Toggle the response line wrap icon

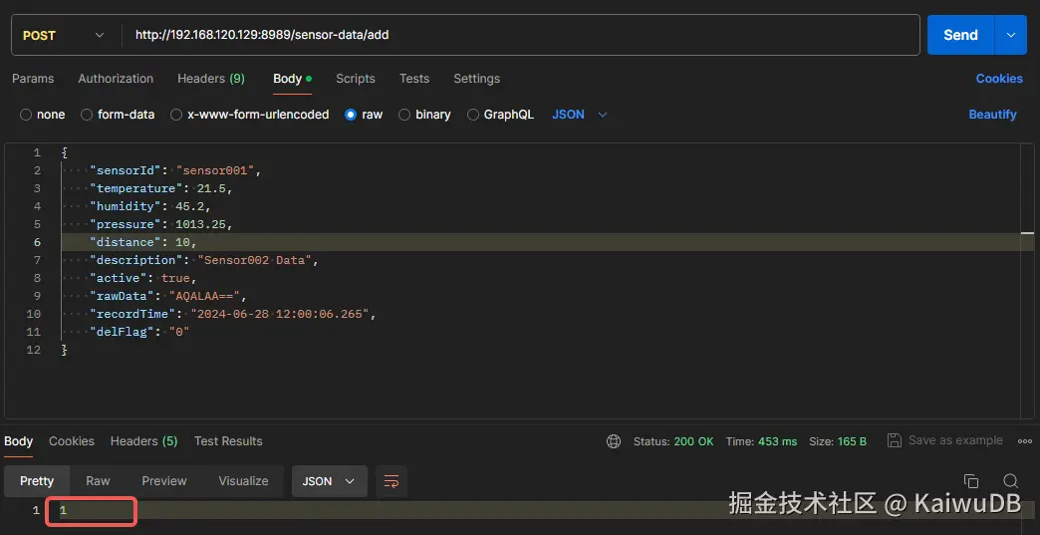[391, 481]
